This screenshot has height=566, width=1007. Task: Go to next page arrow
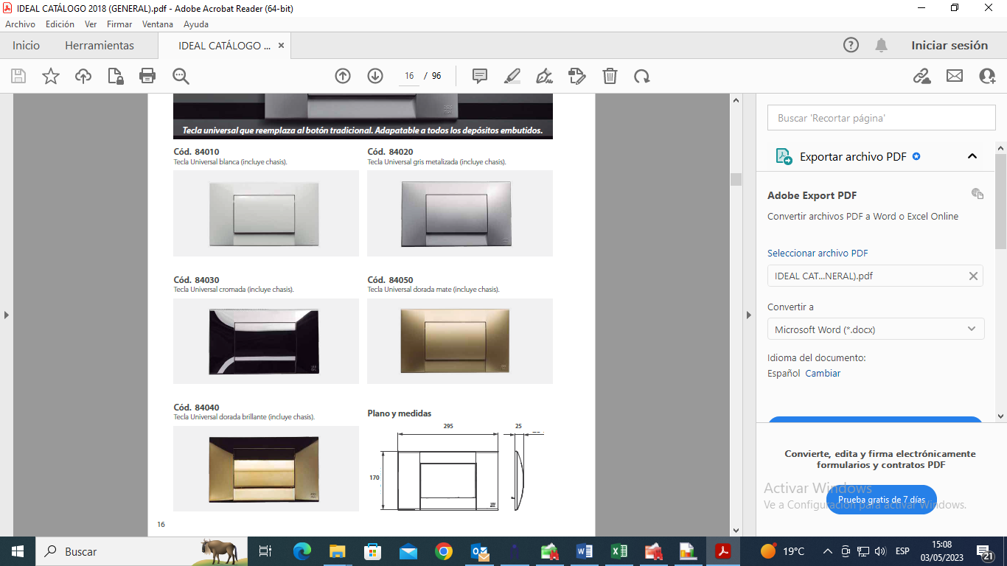[x=375, y=76]
